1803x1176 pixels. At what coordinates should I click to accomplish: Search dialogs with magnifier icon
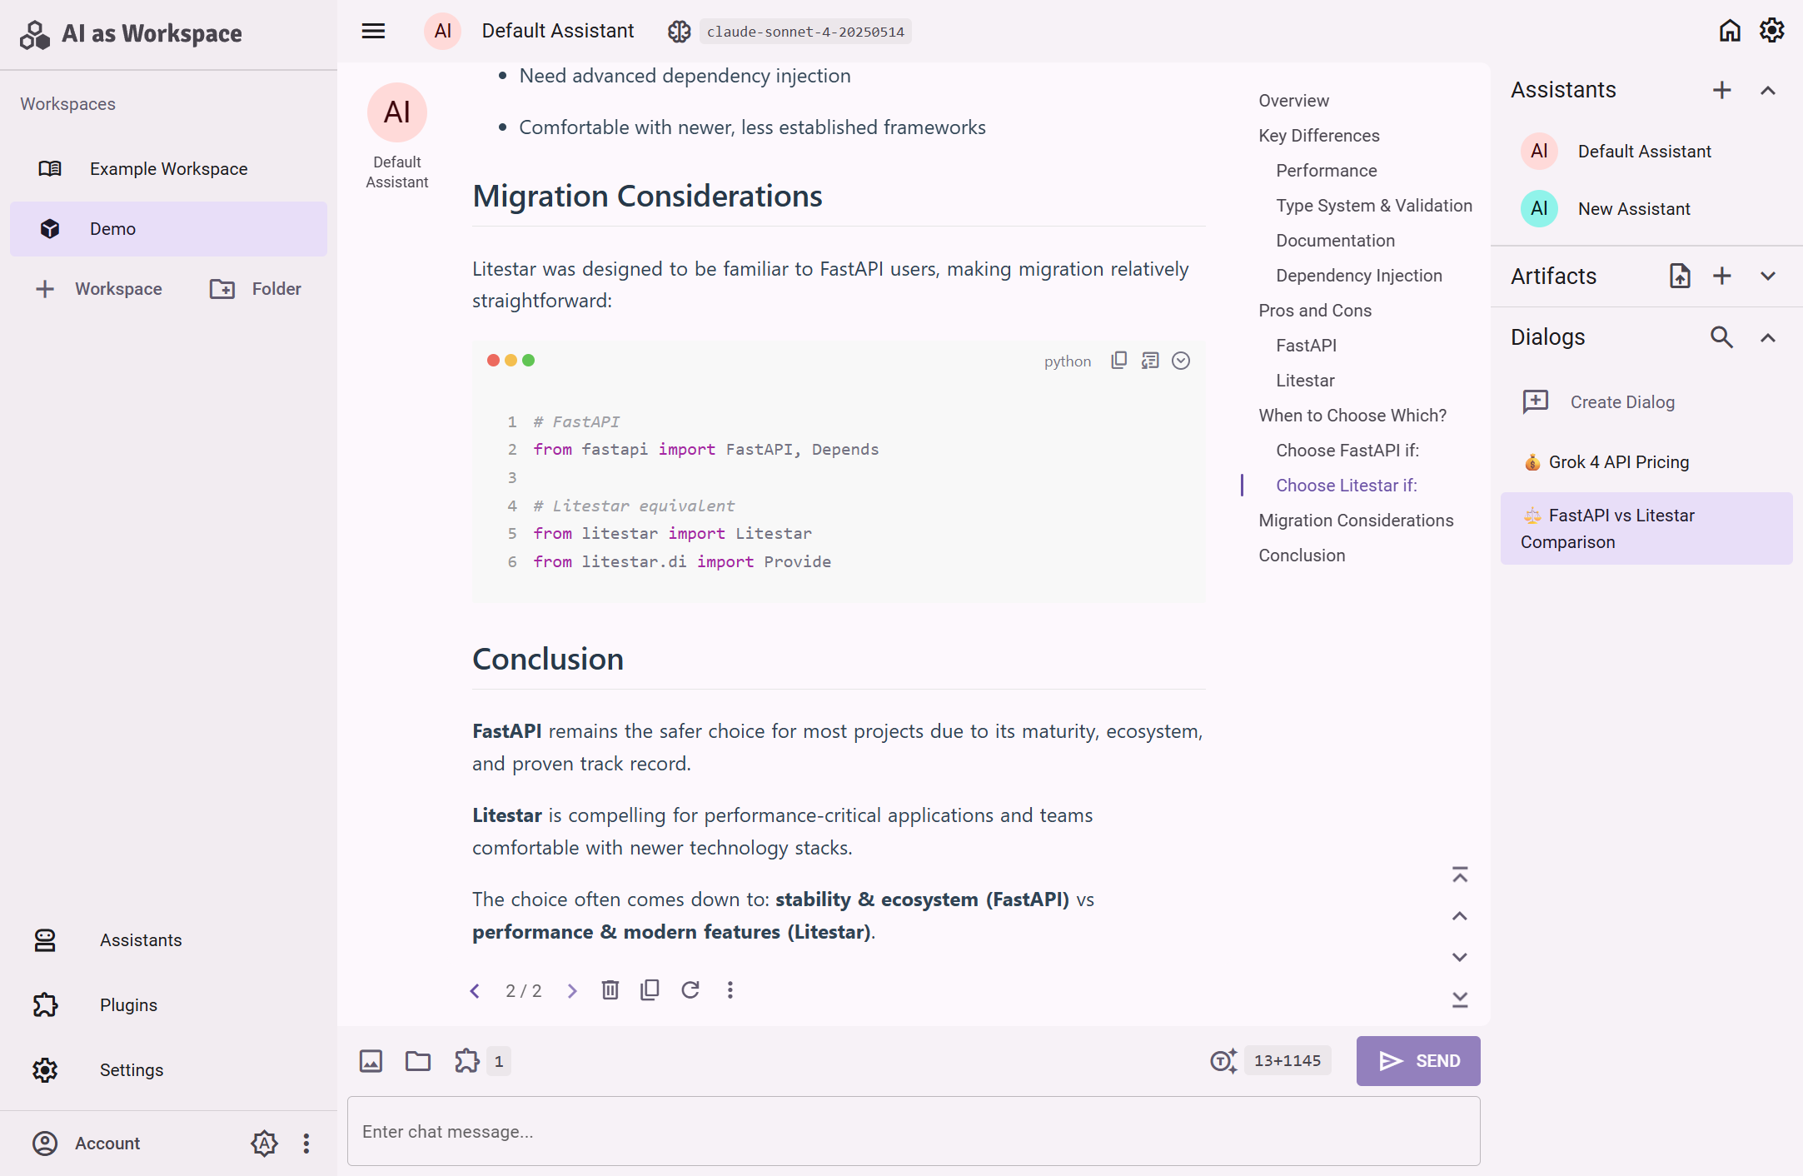pos(1721,337)
